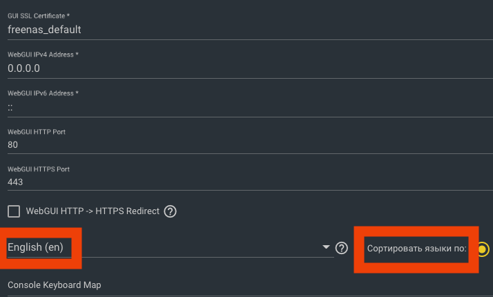
Task: Click the language selector's dropdown arrow
Action: (x=326, y=247)
